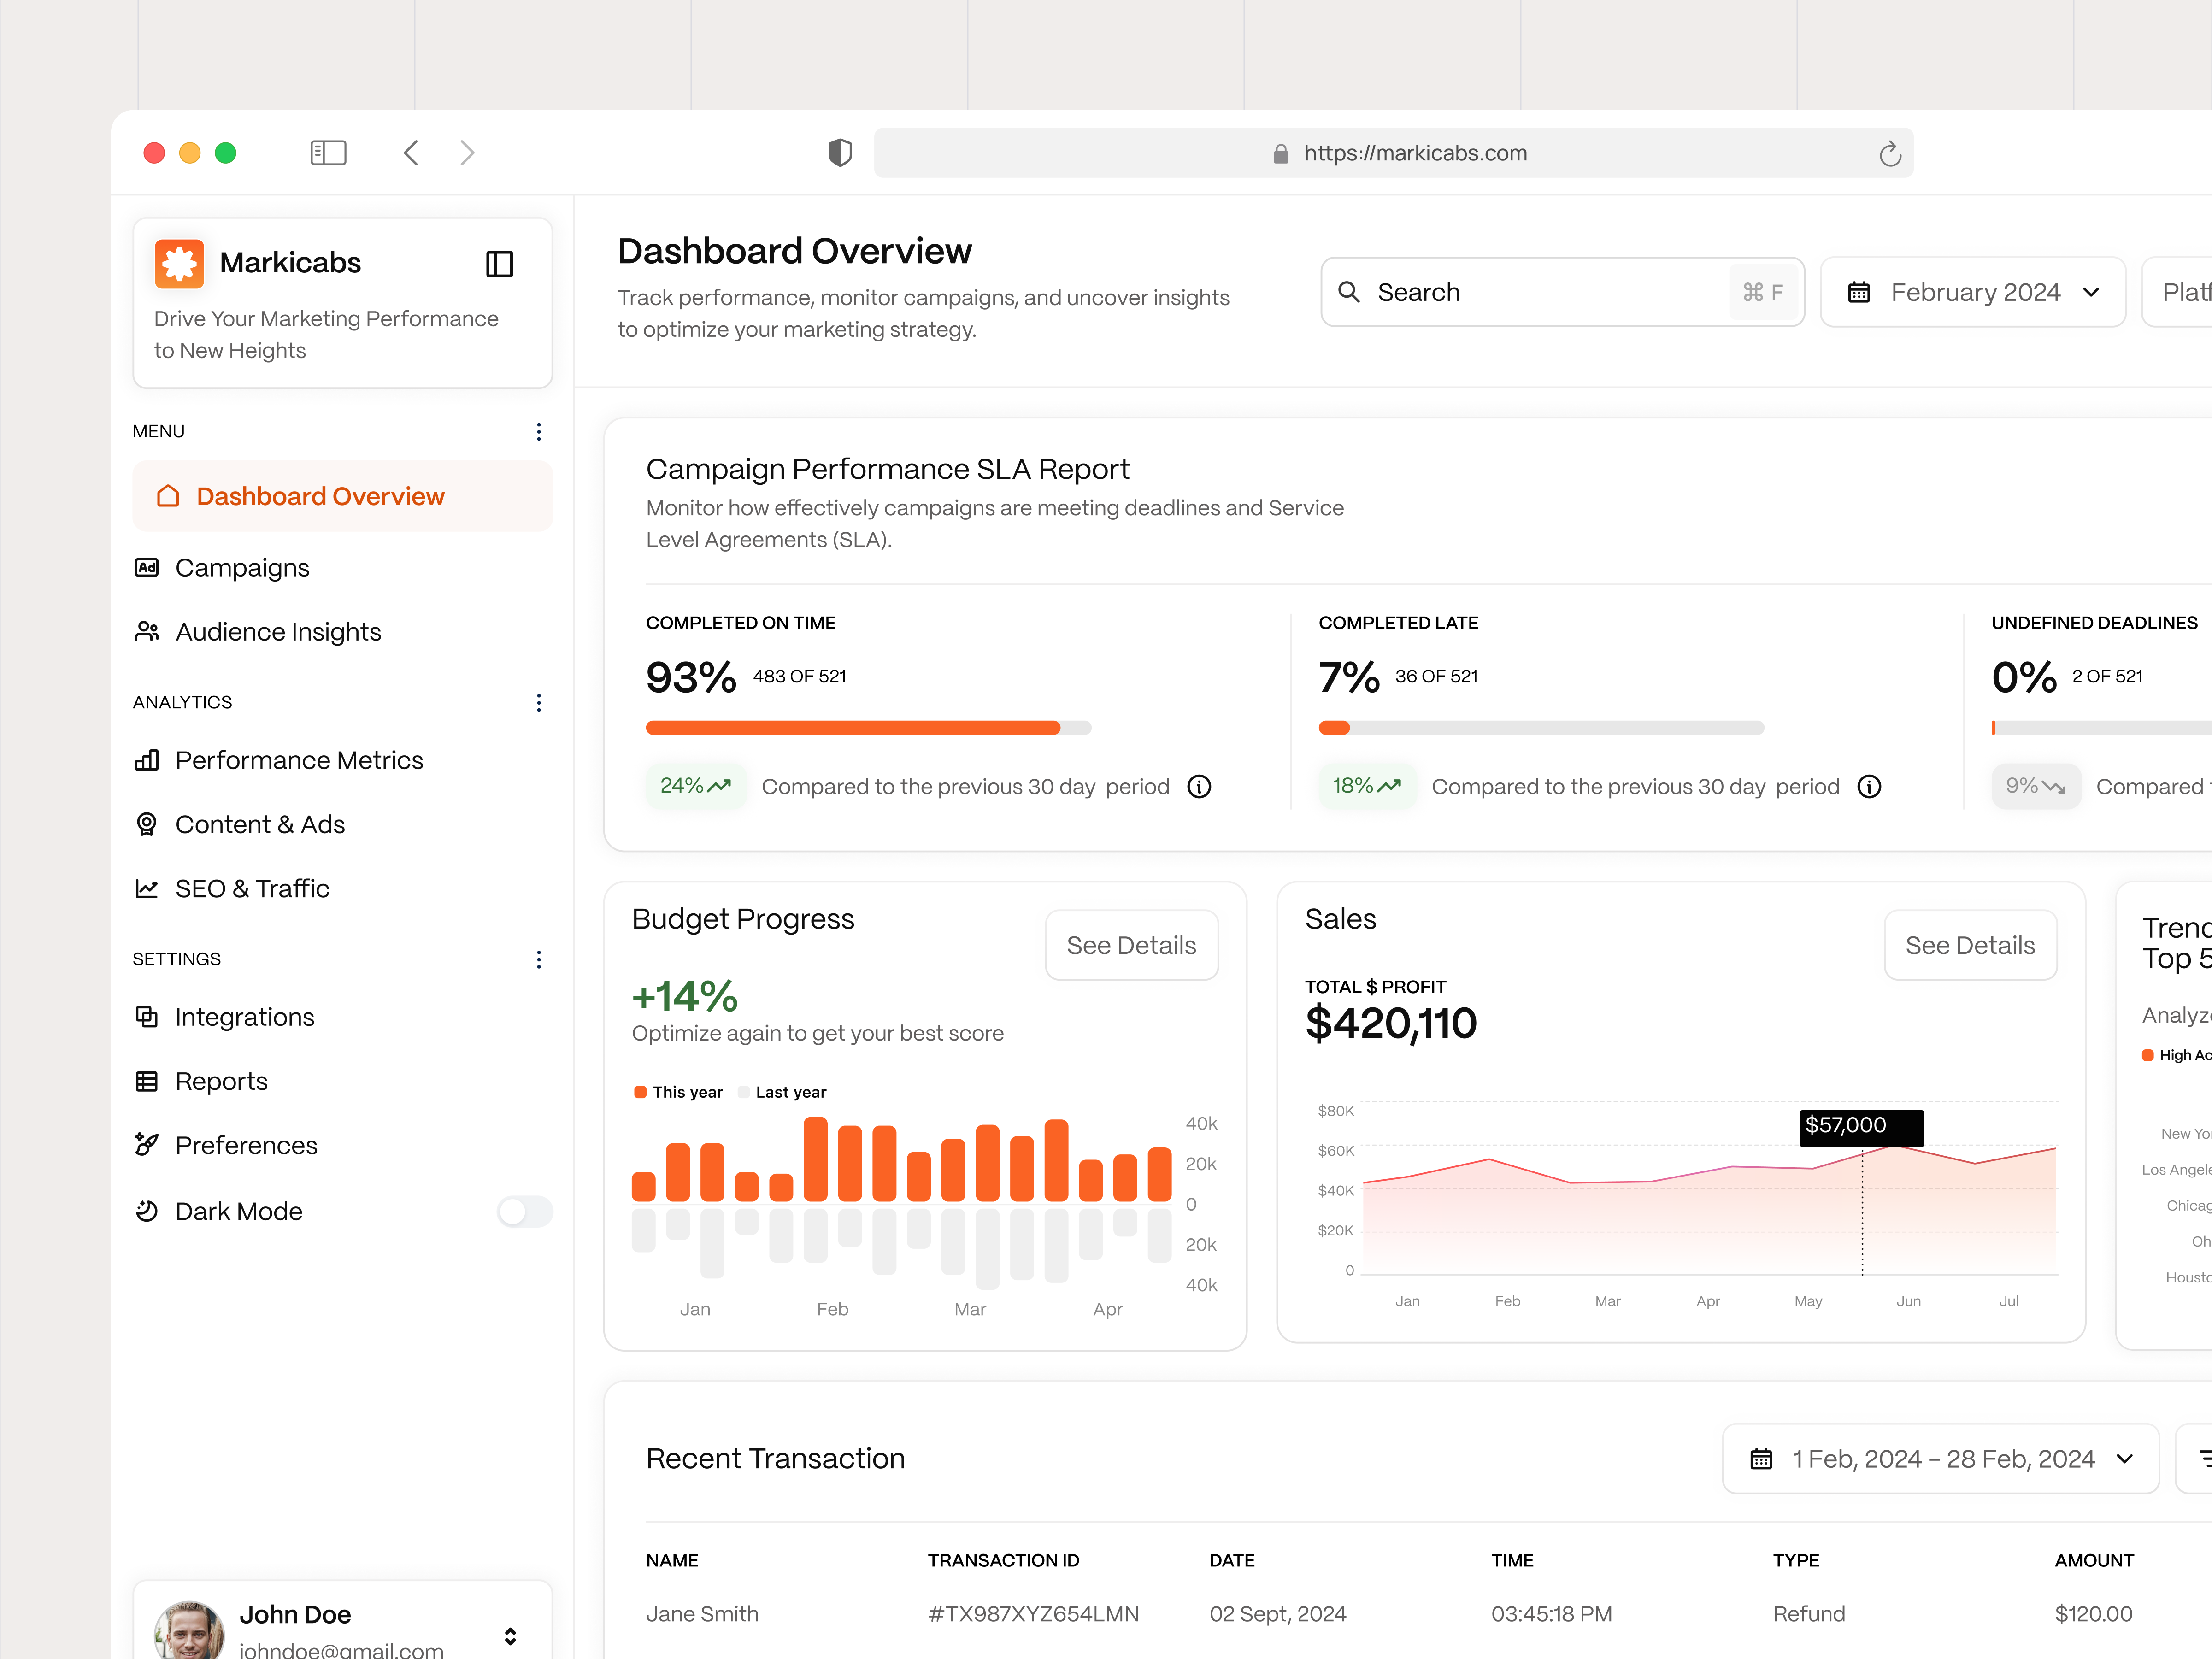
Task: Show info for Completed On Time comparison
Action: (x=1199, y=787)
